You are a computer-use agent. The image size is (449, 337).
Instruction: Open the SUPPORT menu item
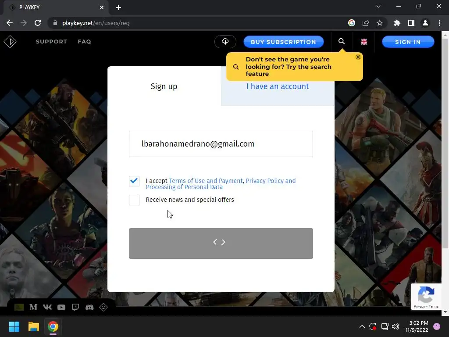tap(51, 42)
